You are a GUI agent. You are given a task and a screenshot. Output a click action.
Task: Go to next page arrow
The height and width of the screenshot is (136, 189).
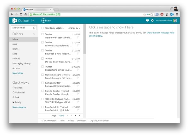(76, 115)
